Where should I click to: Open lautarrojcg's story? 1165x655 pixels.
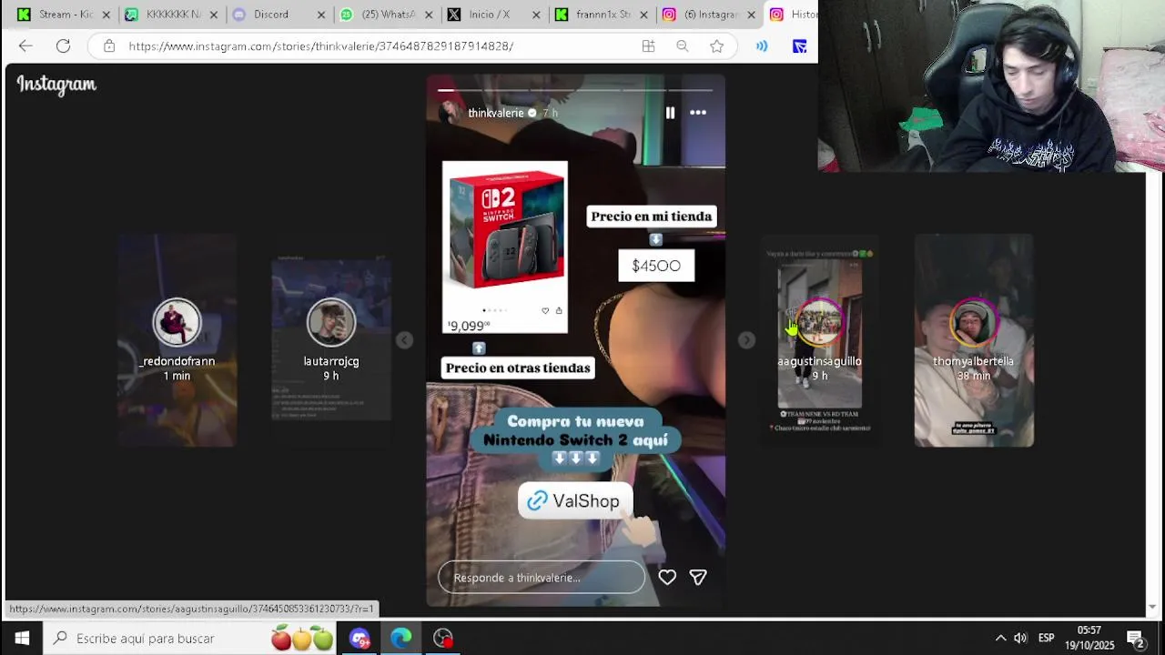(x=331, y=340)
